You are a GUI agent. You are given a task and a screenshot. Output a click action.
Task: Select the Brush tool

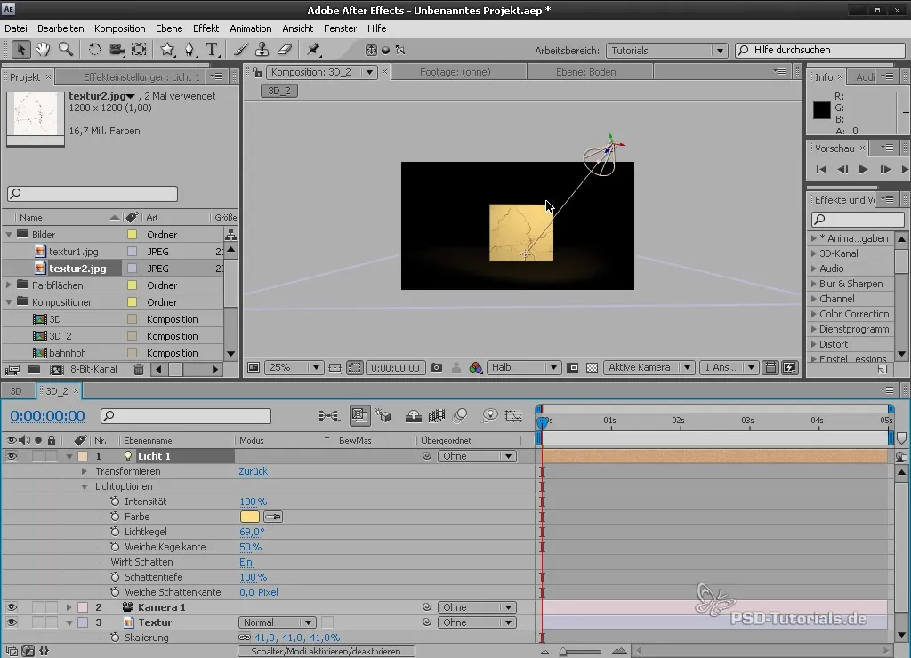[x=240, y=50]
